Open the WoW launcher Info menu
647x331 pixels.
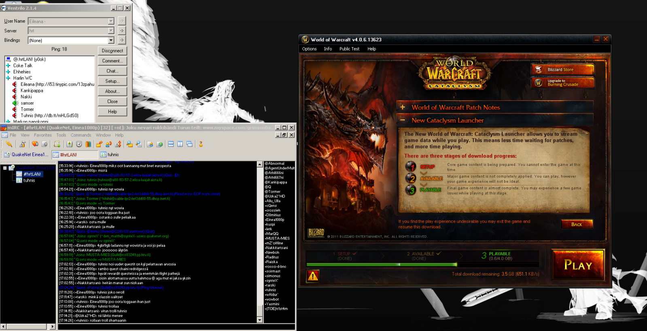click(x=328, y=49)
